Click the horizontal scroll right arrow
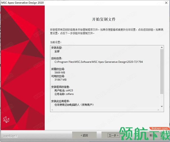 coord(158,110)
